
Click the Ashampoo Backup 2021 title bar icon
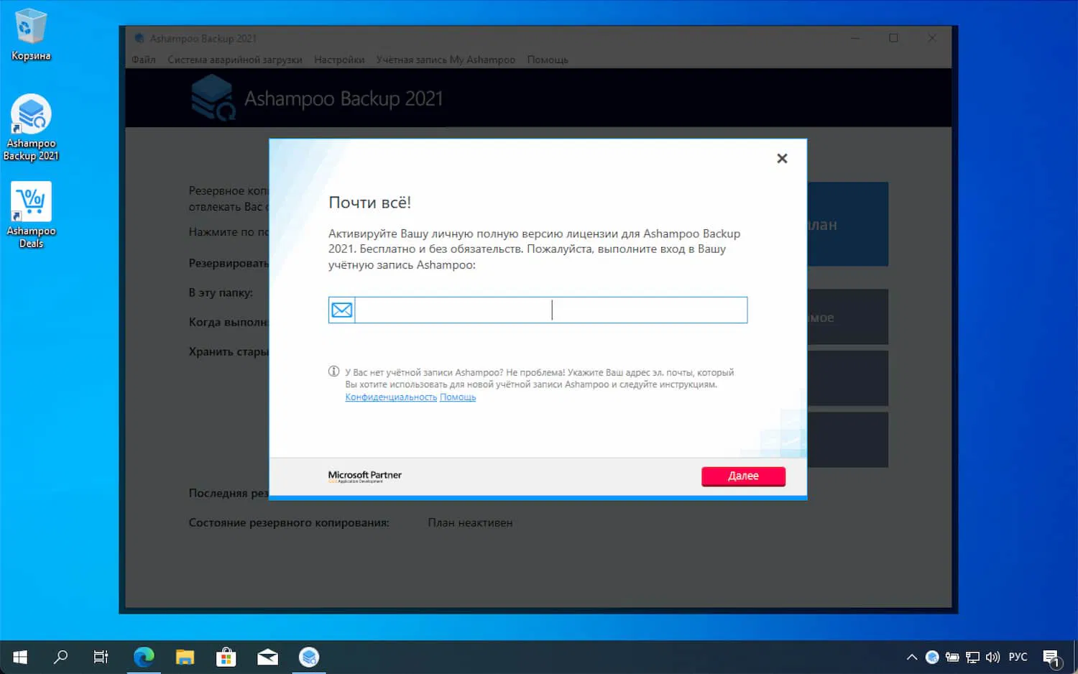click(139, 38)
